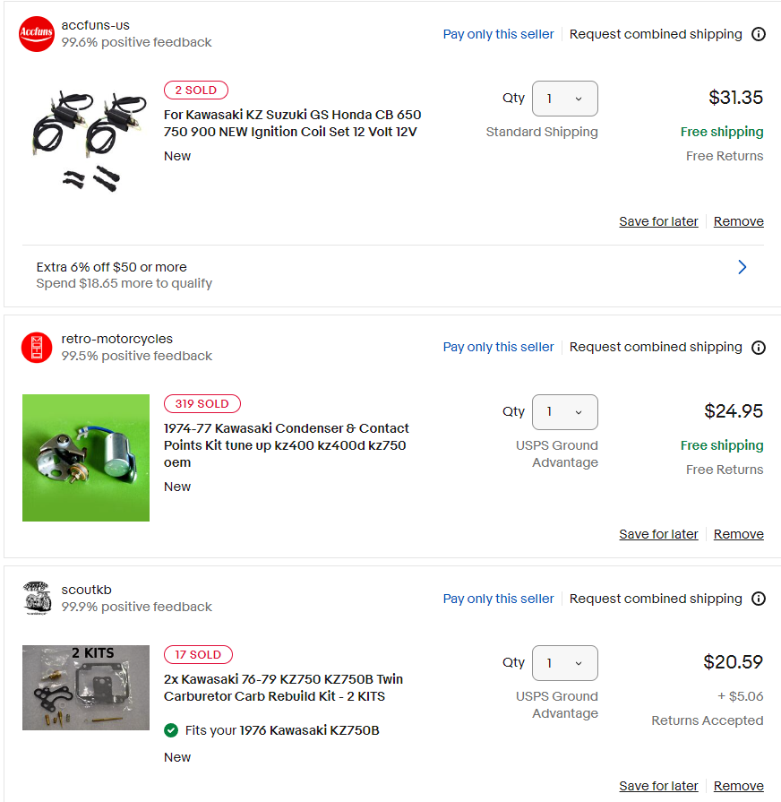
Task: Click the scoutkb seller avatar icon
Action: pos(37,599)
